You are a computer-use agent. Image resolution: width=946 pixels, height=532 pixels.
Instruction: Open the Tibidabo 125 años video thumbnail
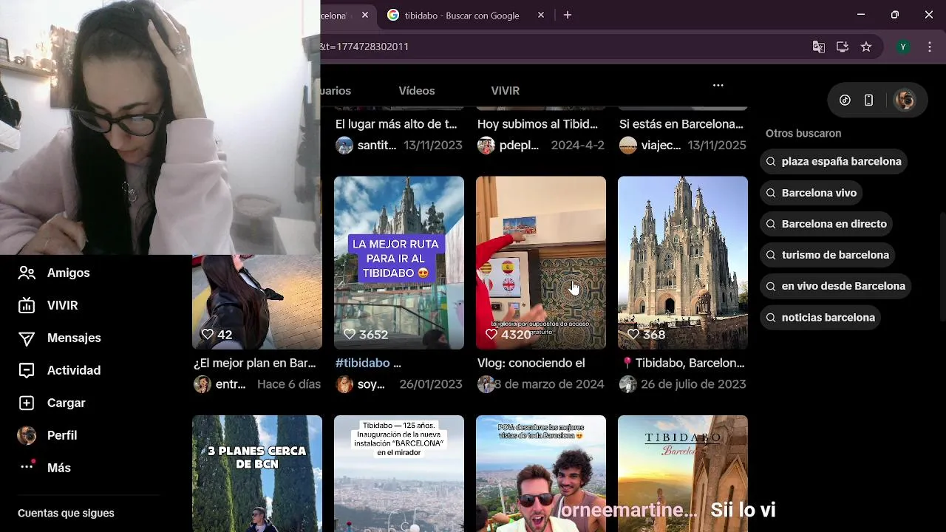[x=399, y=474]
